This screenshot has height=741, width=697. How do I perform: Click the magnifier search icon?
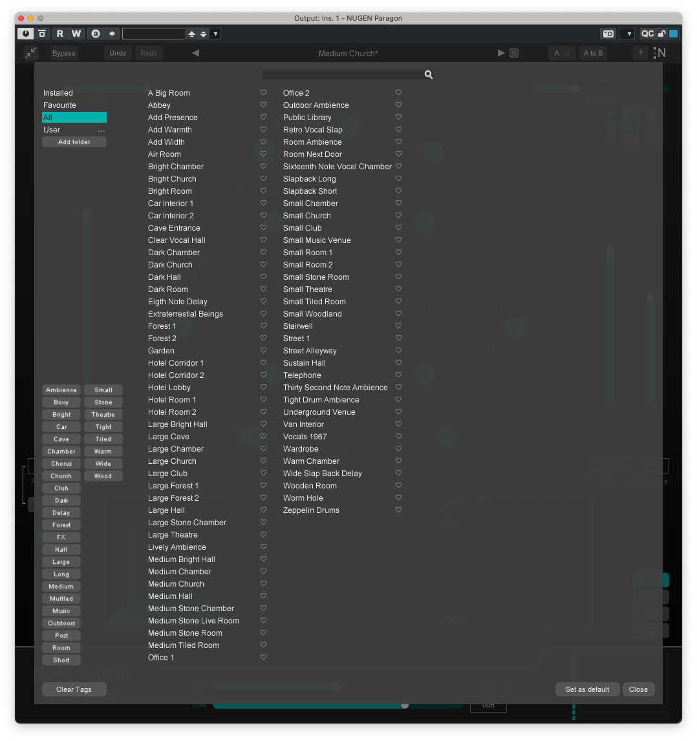(429, 75)
